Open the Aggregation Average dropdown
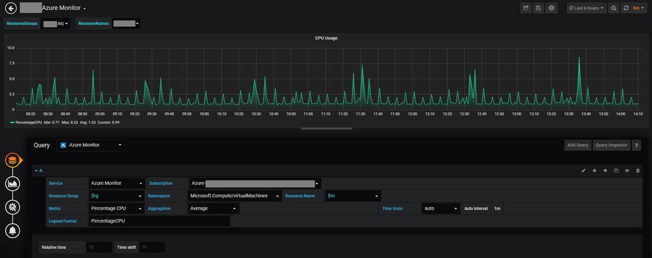The width and height of the screenshot is (652, 258). coord(214,208)
